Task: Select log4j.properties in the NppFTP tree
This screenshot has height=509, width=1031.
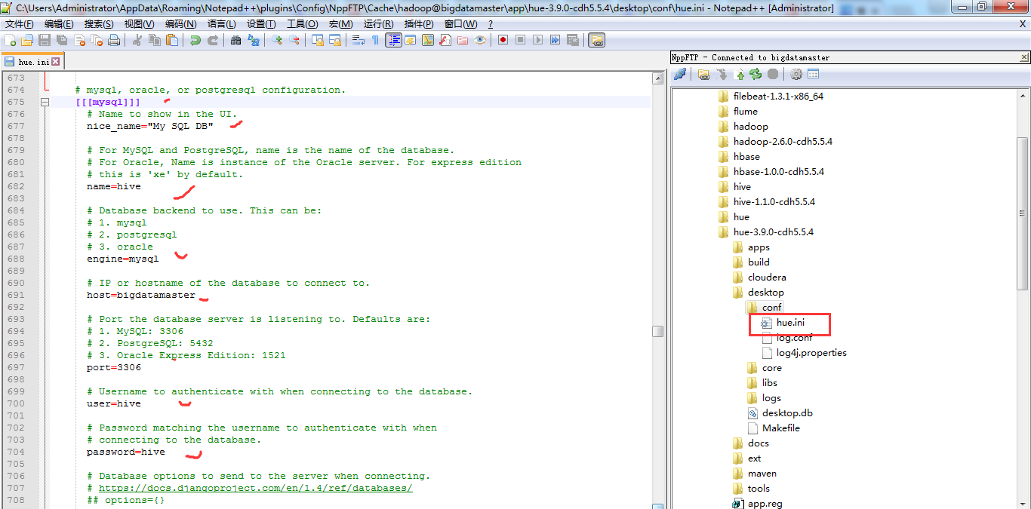Action: click(x=811, y=353)
